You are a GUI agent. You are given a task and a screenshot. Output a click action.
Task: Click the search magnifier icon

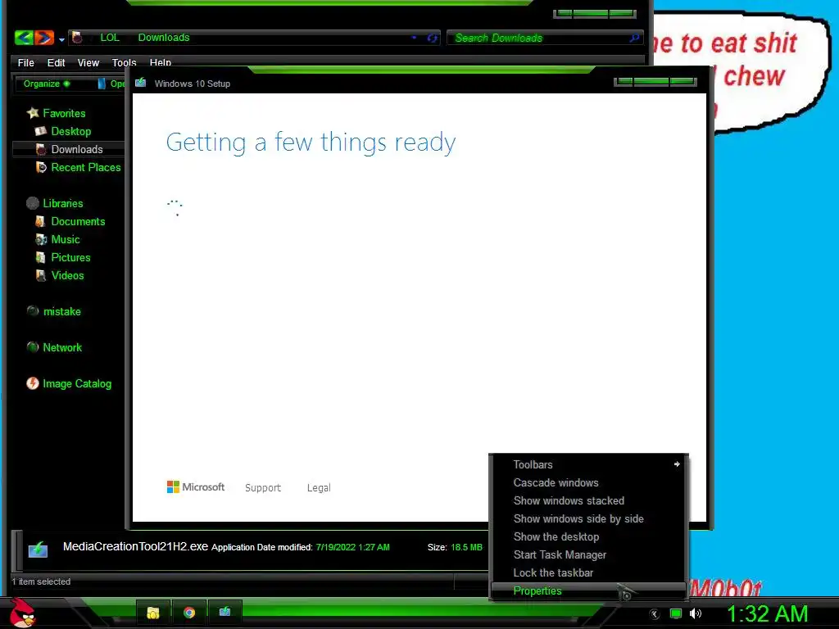point(634,38)
